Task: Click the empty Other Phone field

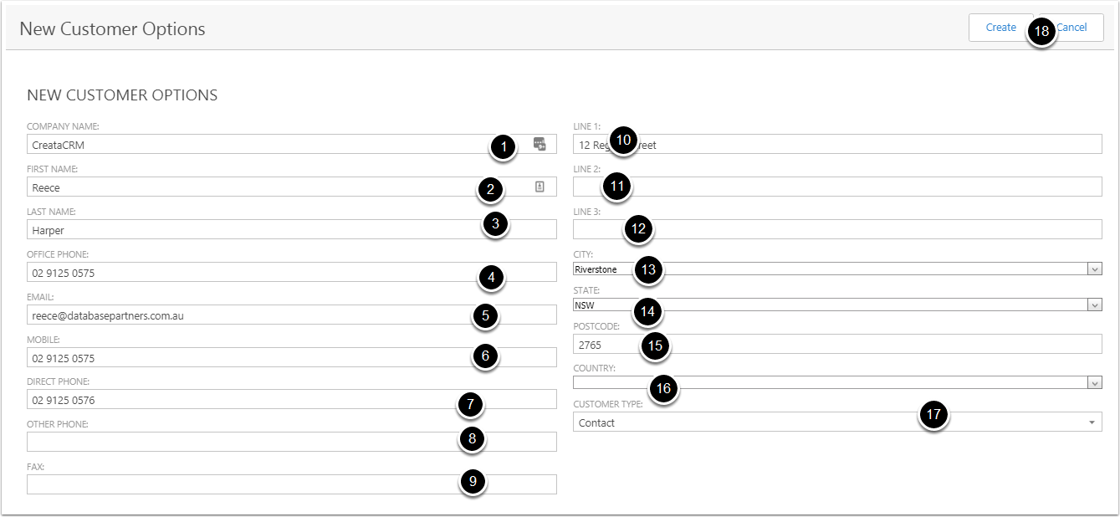Action: (251, 442)
